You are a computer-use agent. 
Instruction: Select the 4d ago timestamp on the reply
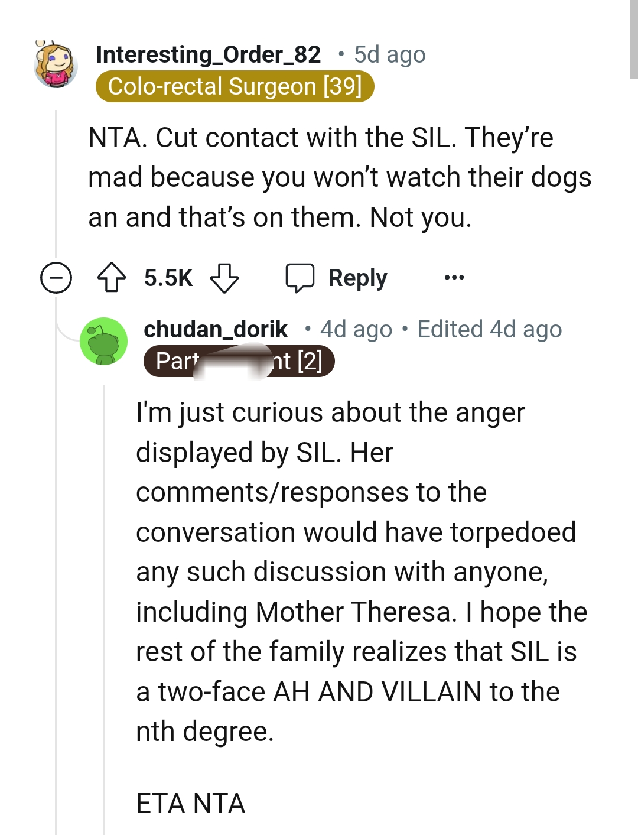[356, 329]
